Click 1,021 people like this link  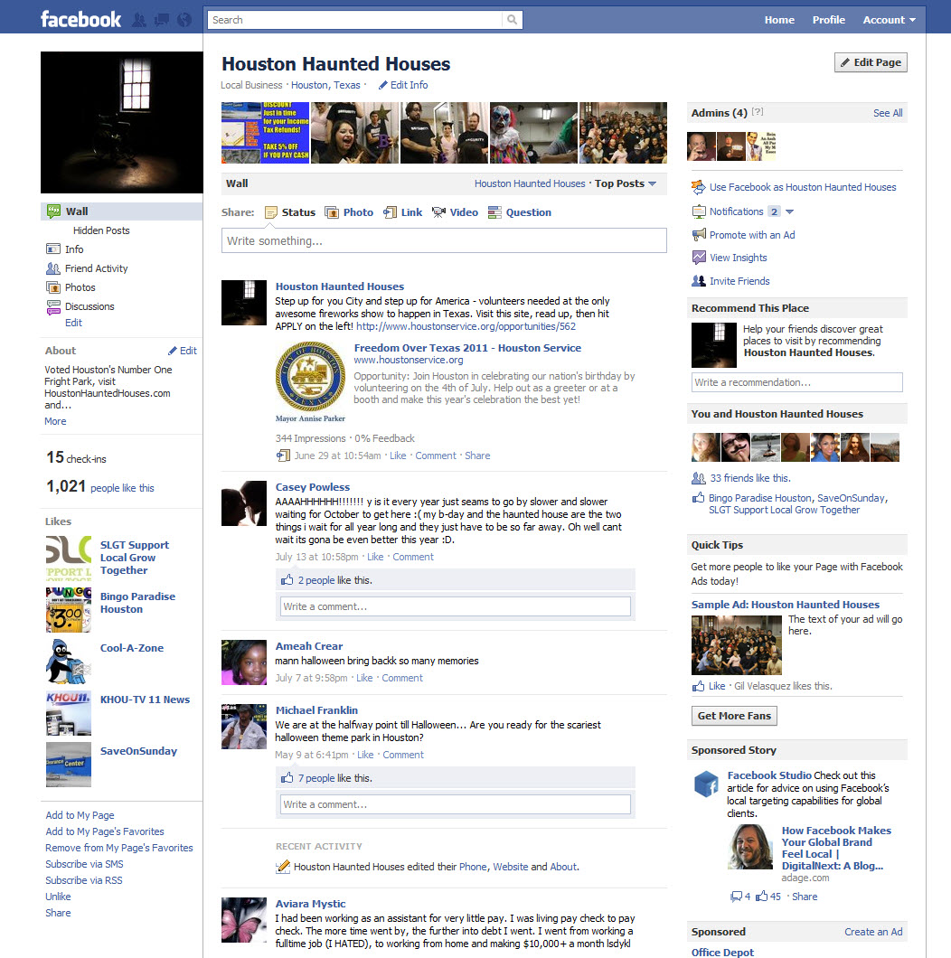click(122, 488)
